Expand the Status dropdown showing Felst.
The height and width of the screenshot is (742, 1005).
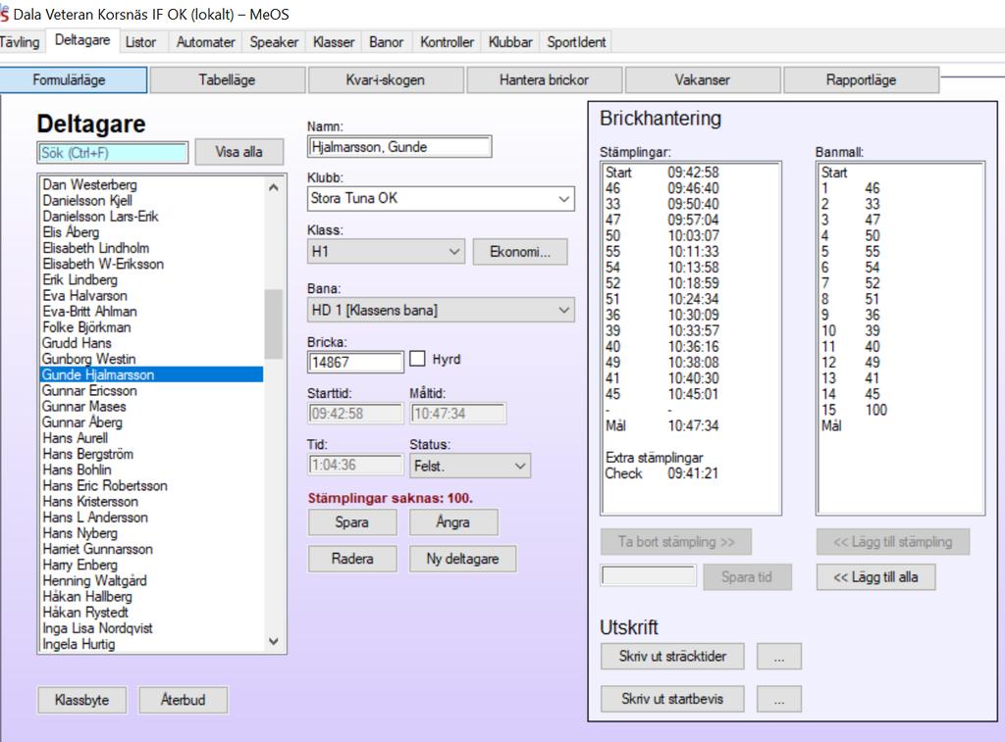point(470,466)
